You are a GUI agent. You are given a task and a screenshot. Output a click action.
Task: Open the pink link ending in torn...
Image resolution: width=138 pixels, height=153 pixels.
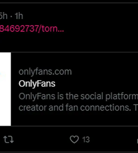tap(32, 29)
